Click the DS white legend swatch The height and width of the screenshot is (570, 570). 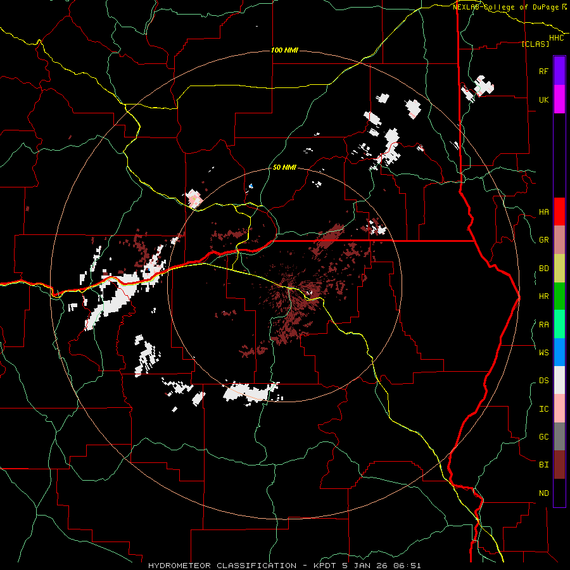(x=559, y=380)
